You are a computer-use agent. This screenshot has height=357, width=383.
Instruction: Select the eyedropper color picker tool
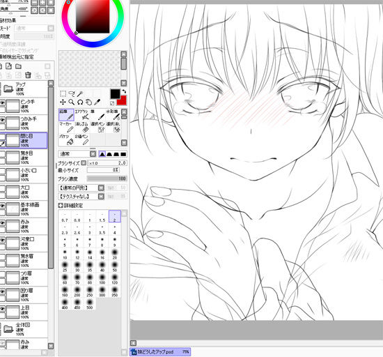97,102
